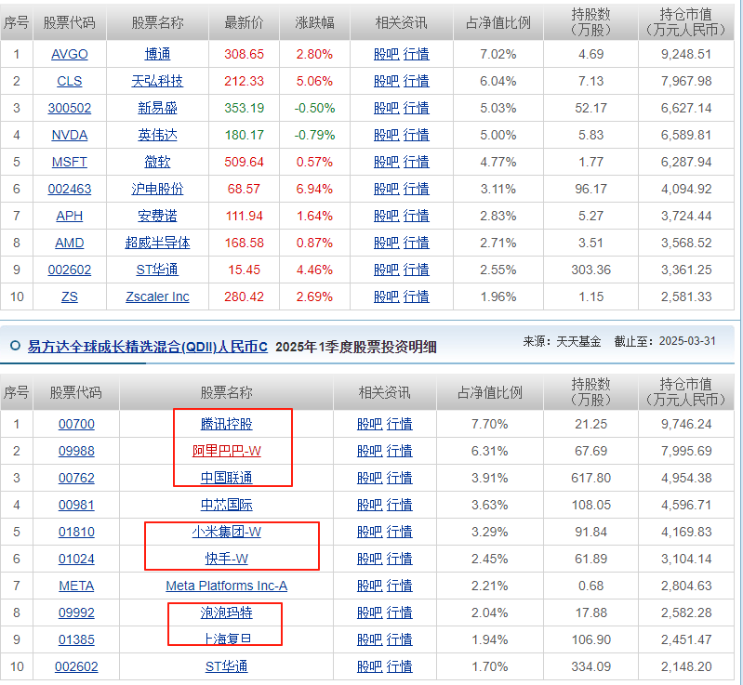
Task: Click stock code 09988
Action: pos(76,451)
